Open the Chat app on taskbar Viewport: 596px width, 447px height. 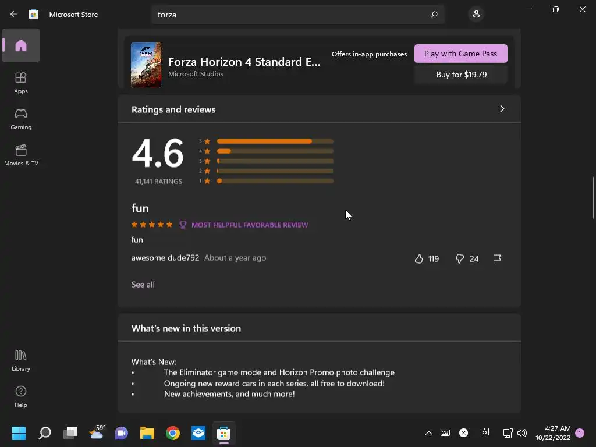pos(121,433)
